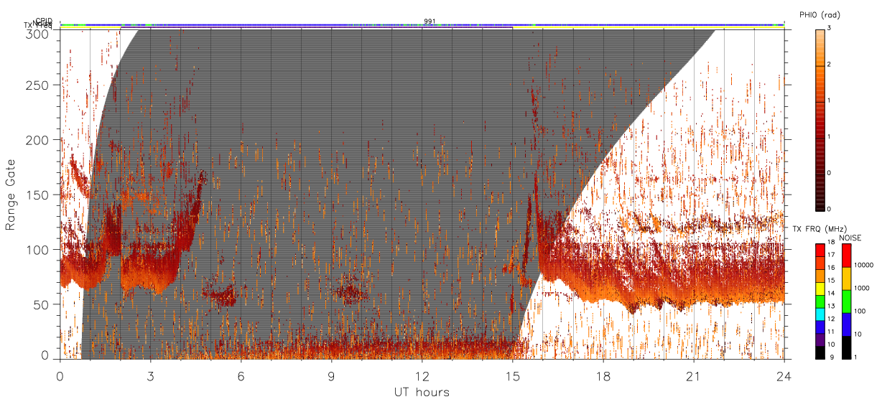Screen dimensions: 882x407
Task: Click the TX FRQ (MHz) legend title
Action: coord(814,229)
